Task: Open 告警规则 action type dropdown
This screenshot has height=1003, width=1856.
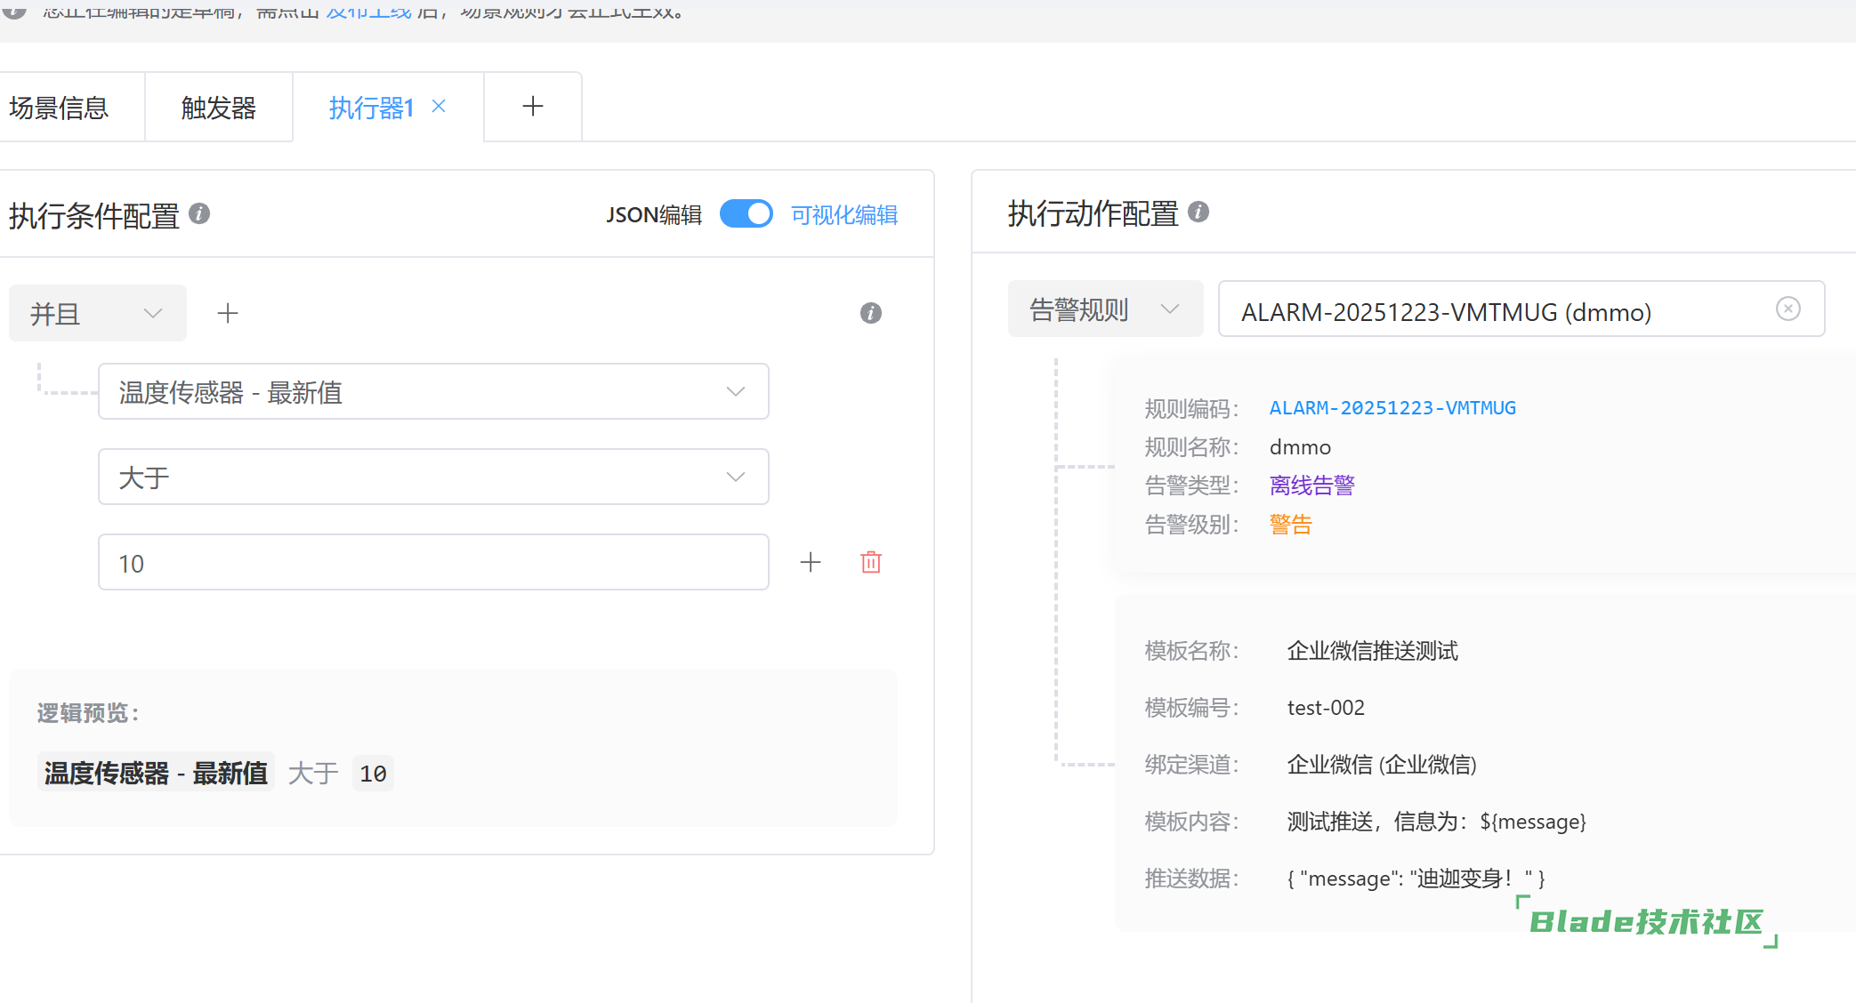Action: pyautogui.click(x=1104, y=309)
